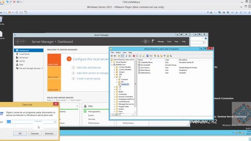
Task: Click the QUICK START orange tile
Action: click(54, 60)
